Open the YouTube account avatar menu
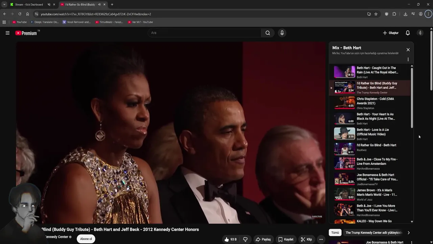Image resolution: width=433 pixels, height=244 pixels. 420,33
